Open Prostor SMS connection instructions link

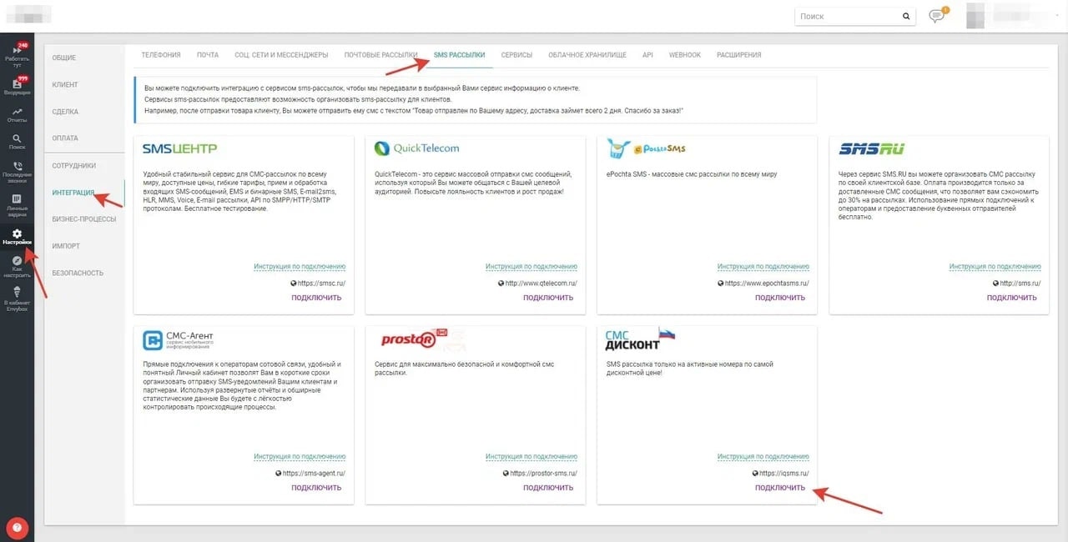coord(531,457)
